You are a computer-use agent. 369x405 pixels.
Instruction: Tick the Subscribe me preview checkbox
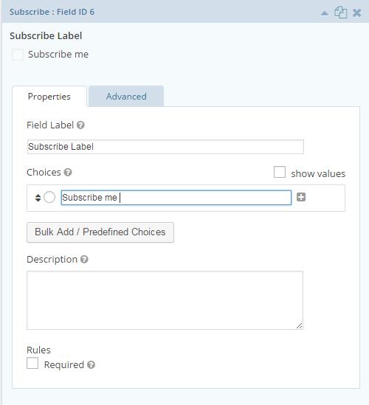point(18,55)
